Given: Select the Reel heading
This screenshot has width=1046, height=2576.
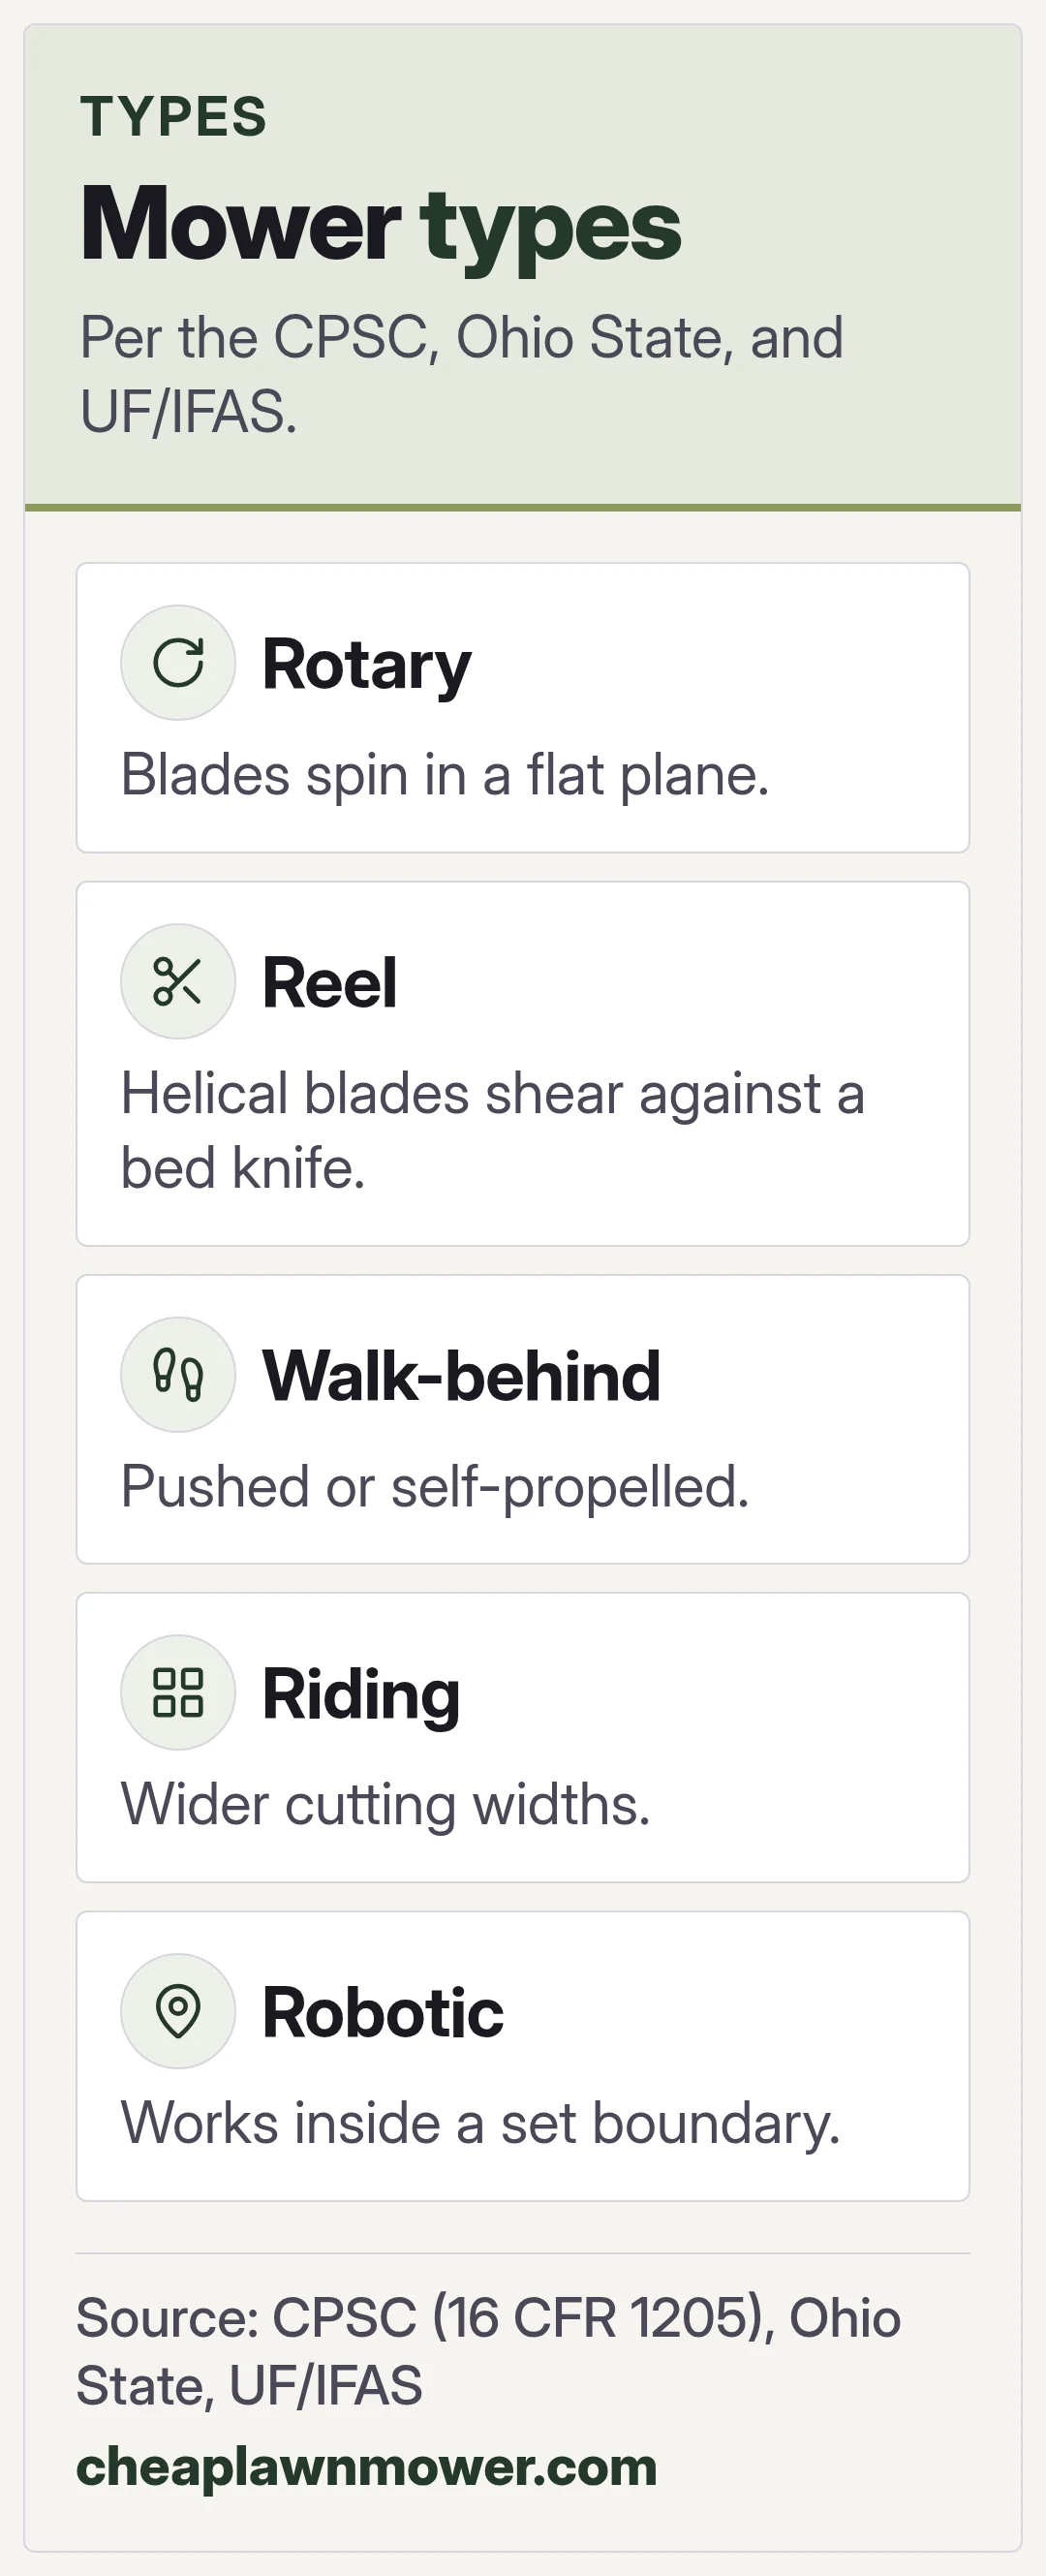Looking at the screenshot, I should click(329, 983).
